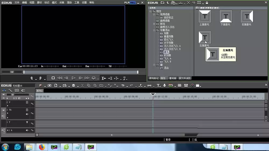Screen dimensions: 269x151
Task: Collapse the 字幕混合 tree folder
Action: point(154,30)
